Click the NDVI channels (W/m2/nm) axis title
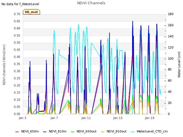The image size is (183, 137). tap(4, 65)
